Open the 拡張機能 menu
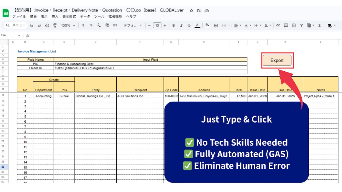This screenshot has height=192, width=342. click(115, 17)
